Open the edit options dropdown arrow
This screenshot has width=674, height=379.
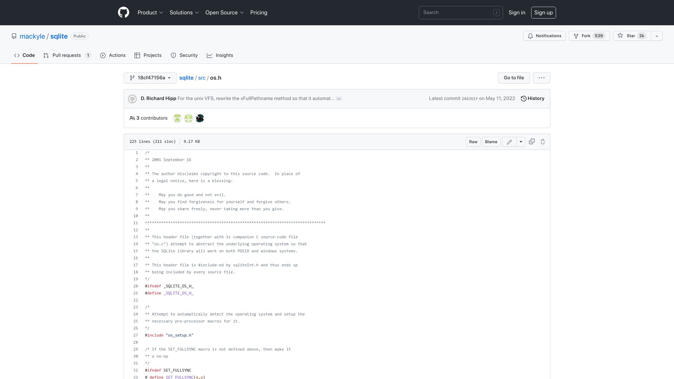(521, 142)
